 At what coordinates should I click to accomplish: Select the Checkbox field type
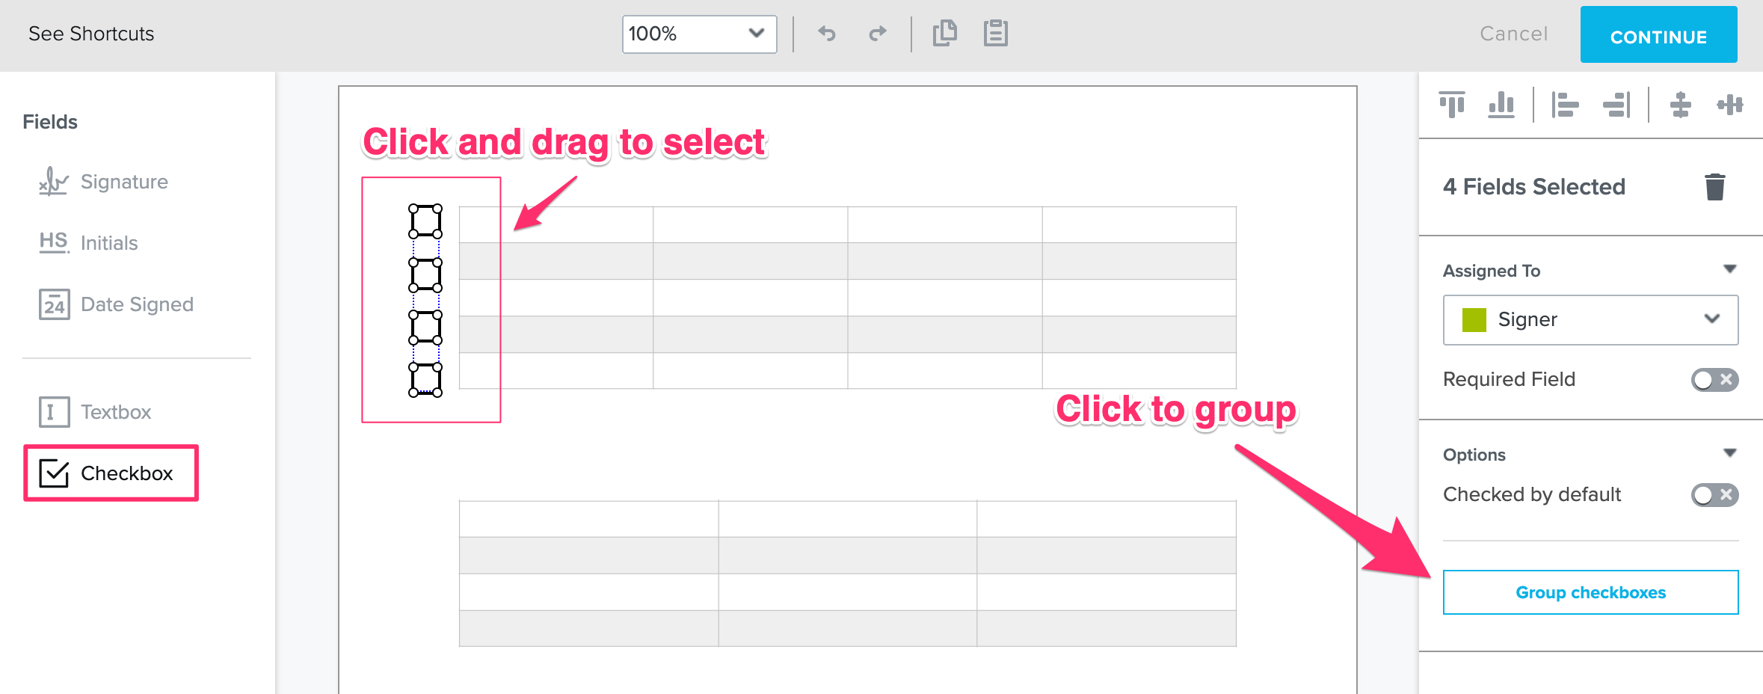click(x=111, y=473)
